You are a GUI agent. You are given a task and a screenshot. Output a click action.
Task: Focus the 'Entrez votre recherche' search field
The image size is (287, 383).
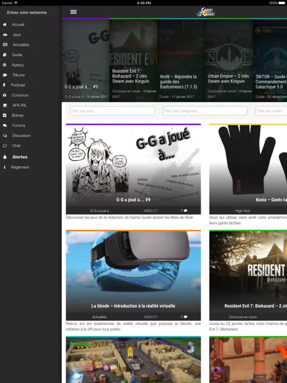[x=27, y=13]
